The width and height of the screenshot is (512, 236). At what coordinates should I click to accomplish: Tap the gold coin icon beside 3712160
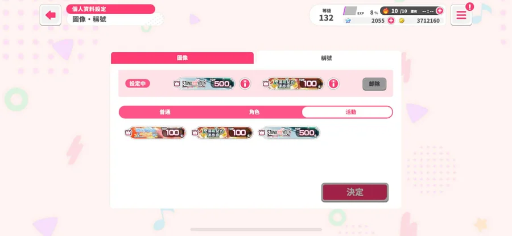(402, 20)
